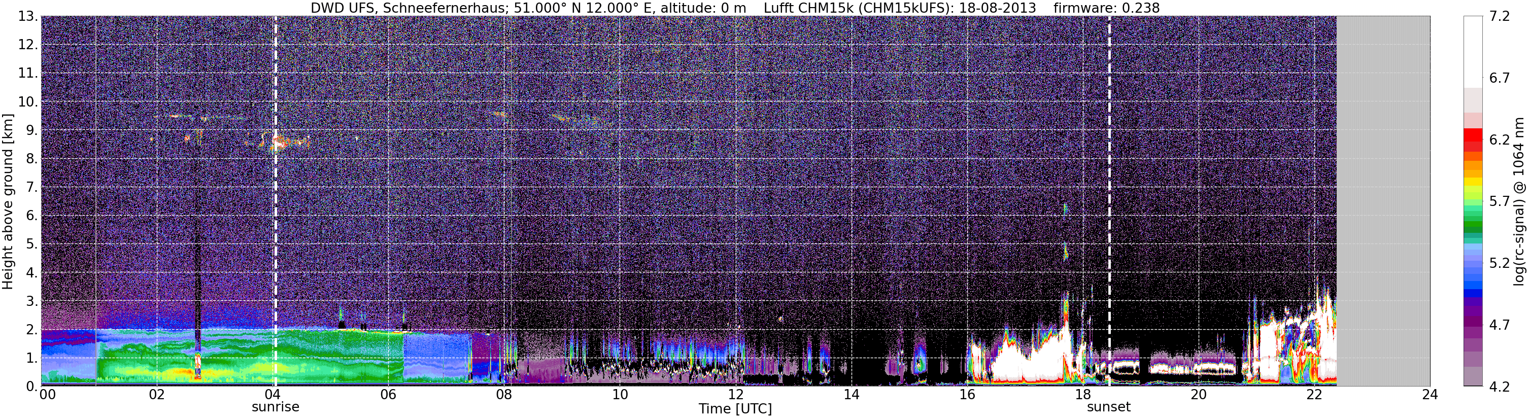This screenshot has width=1529, height=419.
Task: Click the x-axis tick label '18'
Action: coord(1082,395)
